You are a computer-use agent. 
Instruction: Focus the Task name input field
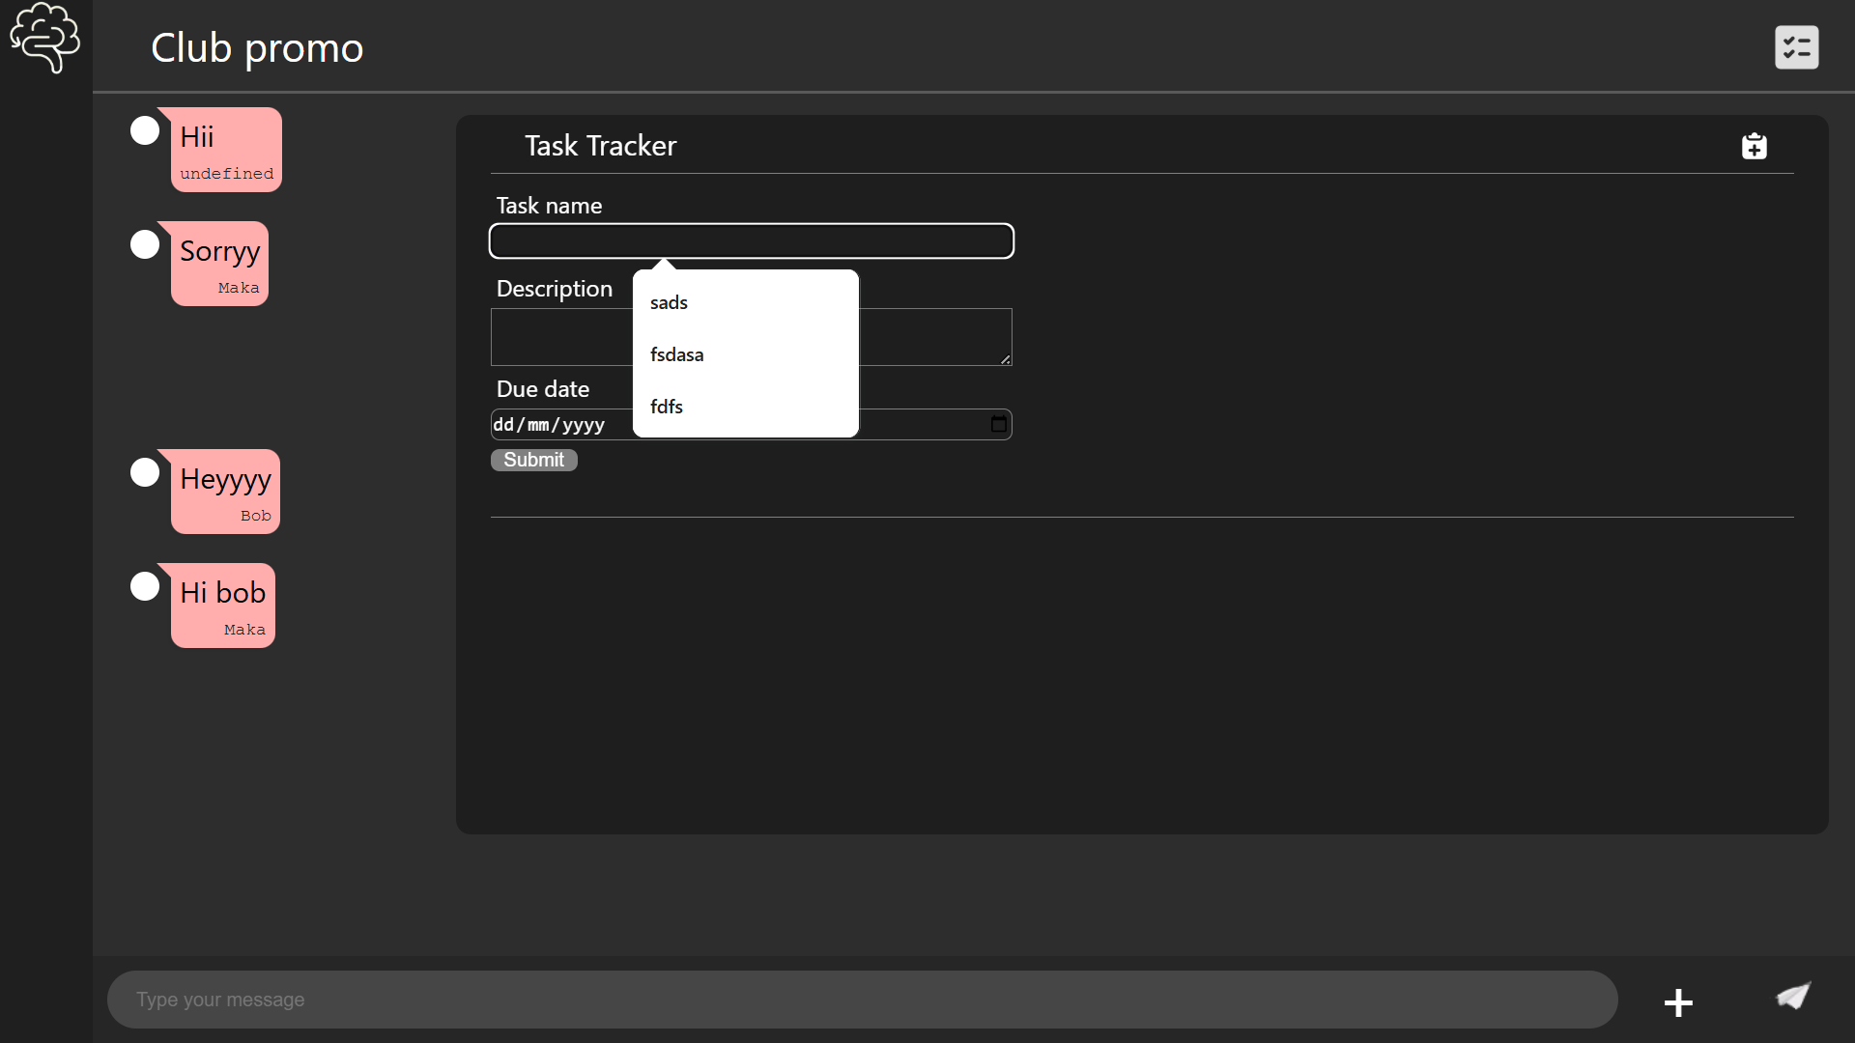point(751,241)
